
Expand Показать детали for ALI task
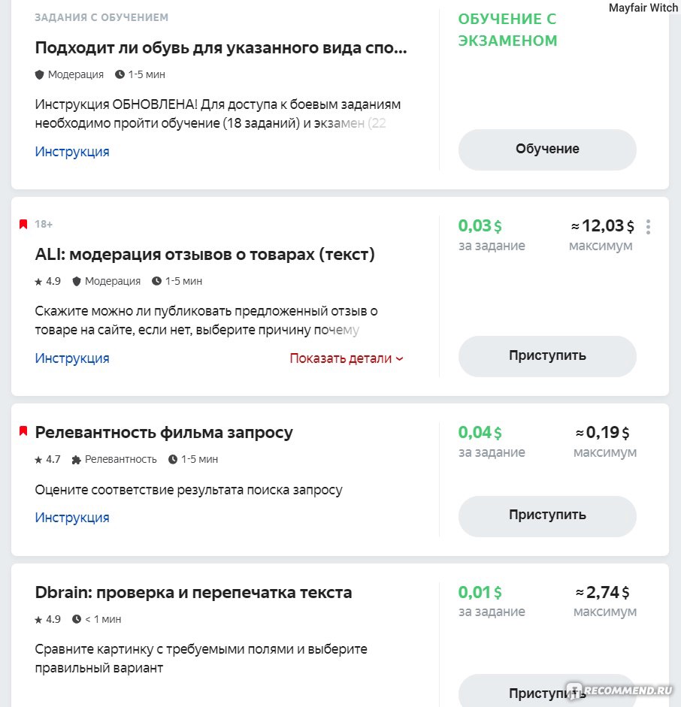[x=347, y=358]
